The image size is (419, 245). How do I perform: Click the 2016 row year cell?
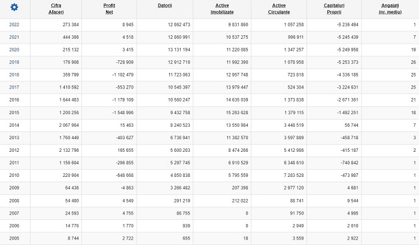[14, 100]
